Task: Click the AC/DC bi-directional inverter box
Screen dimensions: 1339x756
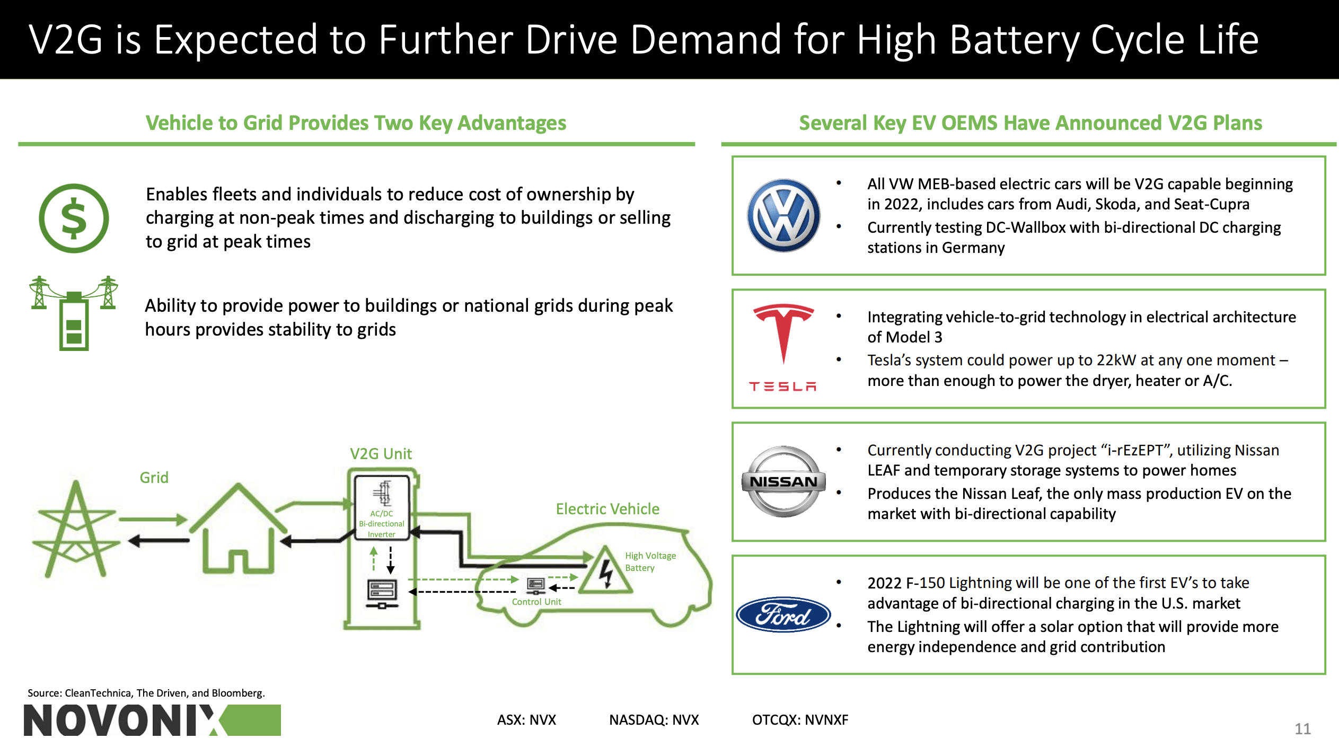Action: click(382, 508)
